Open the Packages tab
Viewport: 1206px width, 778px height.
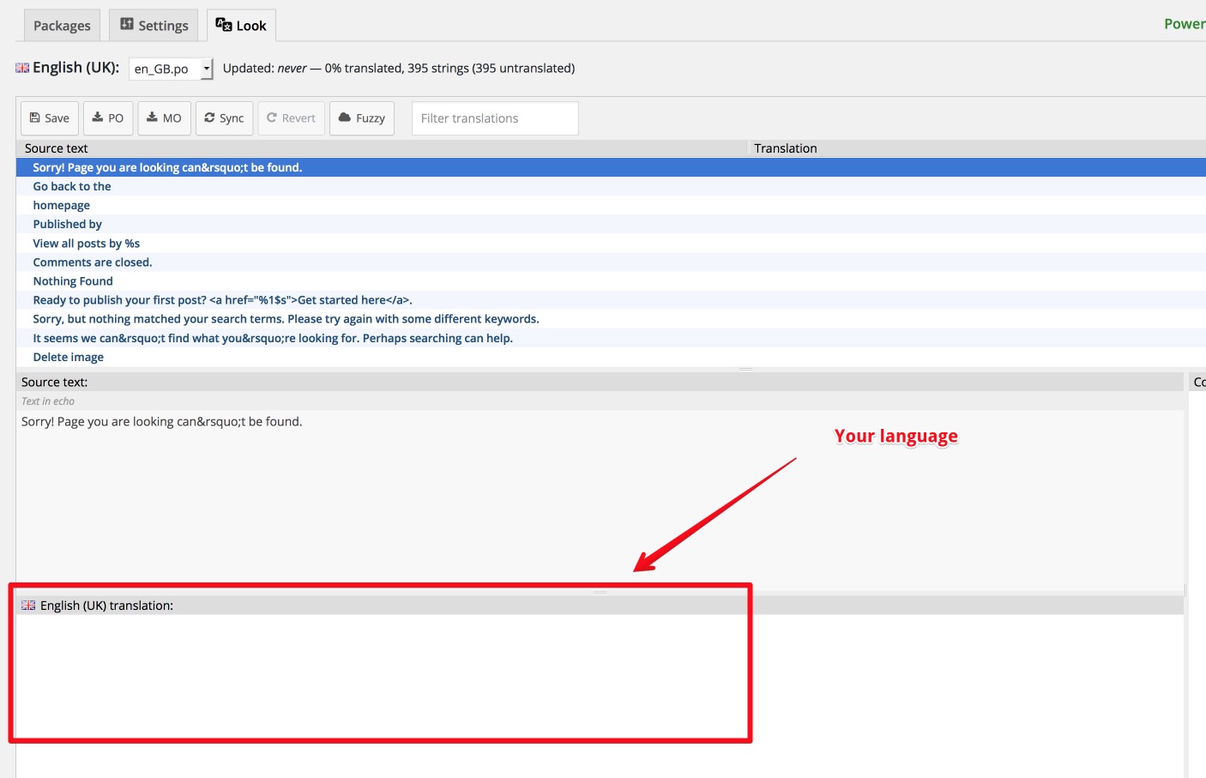[x=62, y=26]
